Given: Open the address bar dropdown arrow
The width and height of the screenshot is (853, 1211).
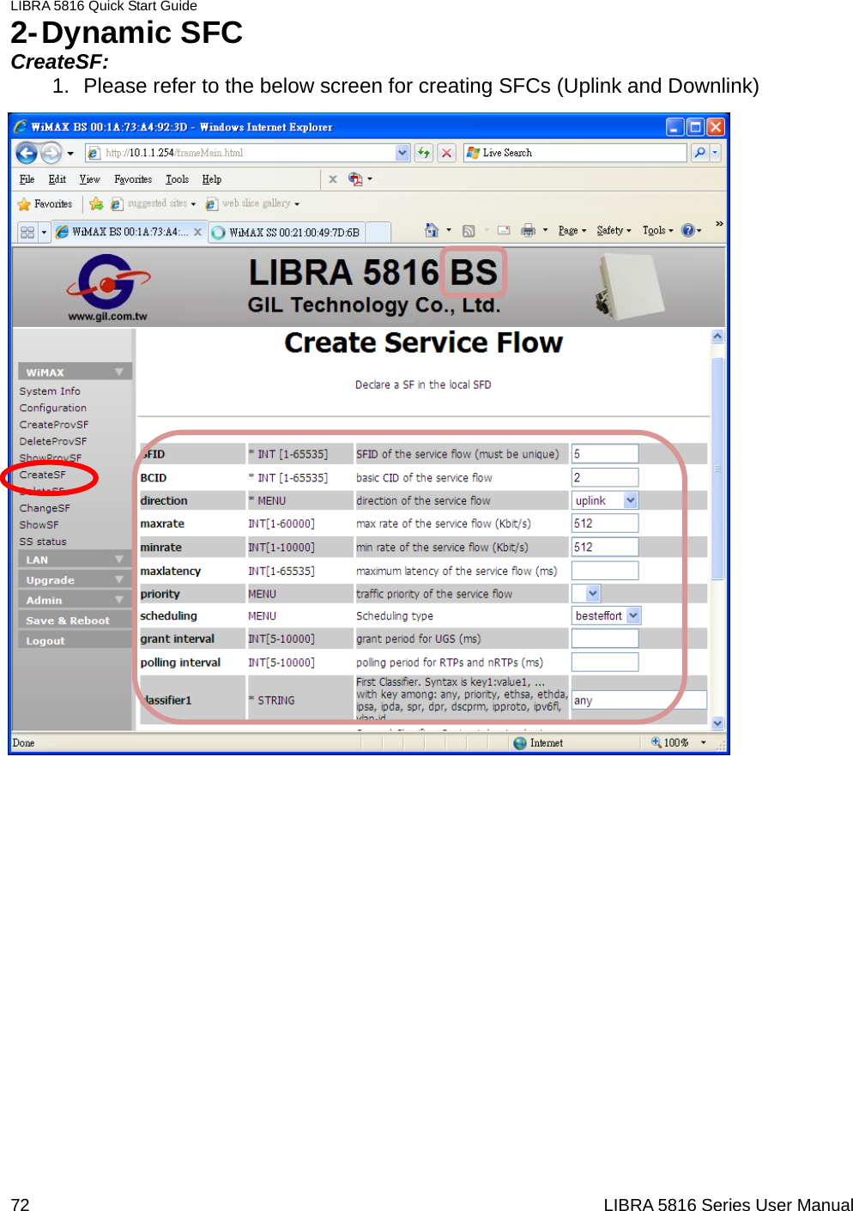Looking at the screenshot, I should (x=402, y=153).
